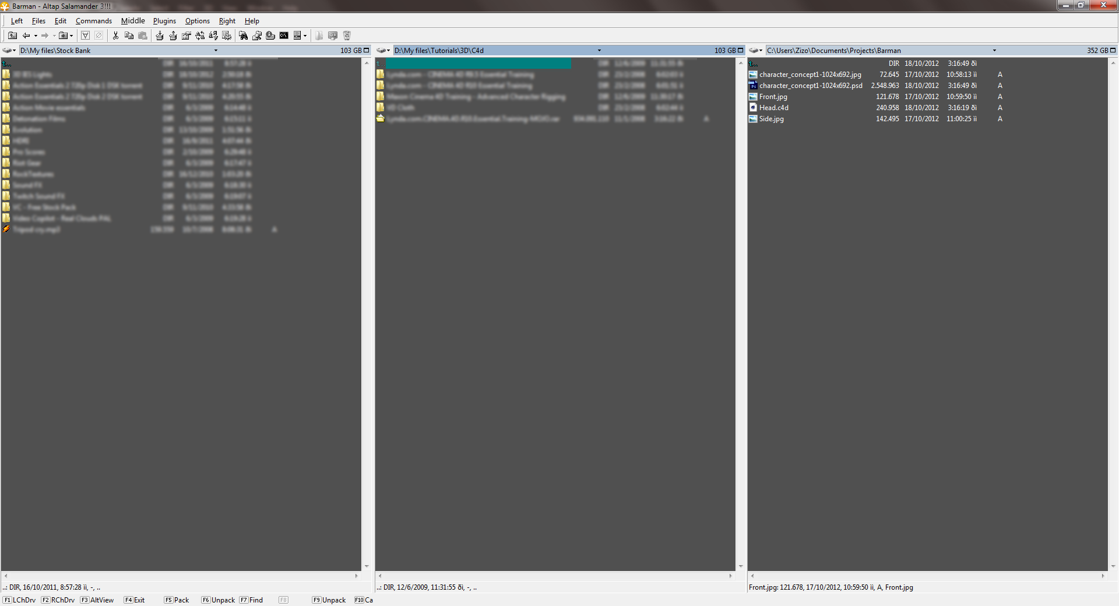Viewport: 1119px width, 606px height.
Task: Select the Head.c4d file
Action: click(x=773, y=108)
